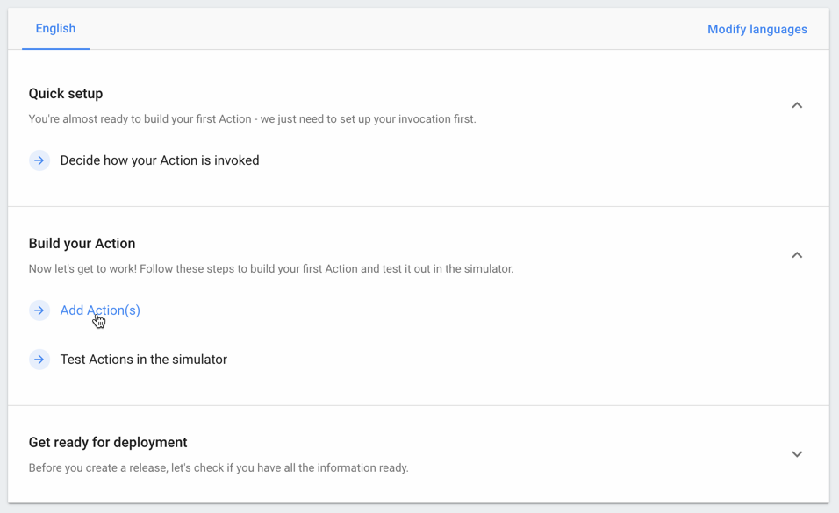Collapse the Build your Action section chevron

[x=797, y=255]
